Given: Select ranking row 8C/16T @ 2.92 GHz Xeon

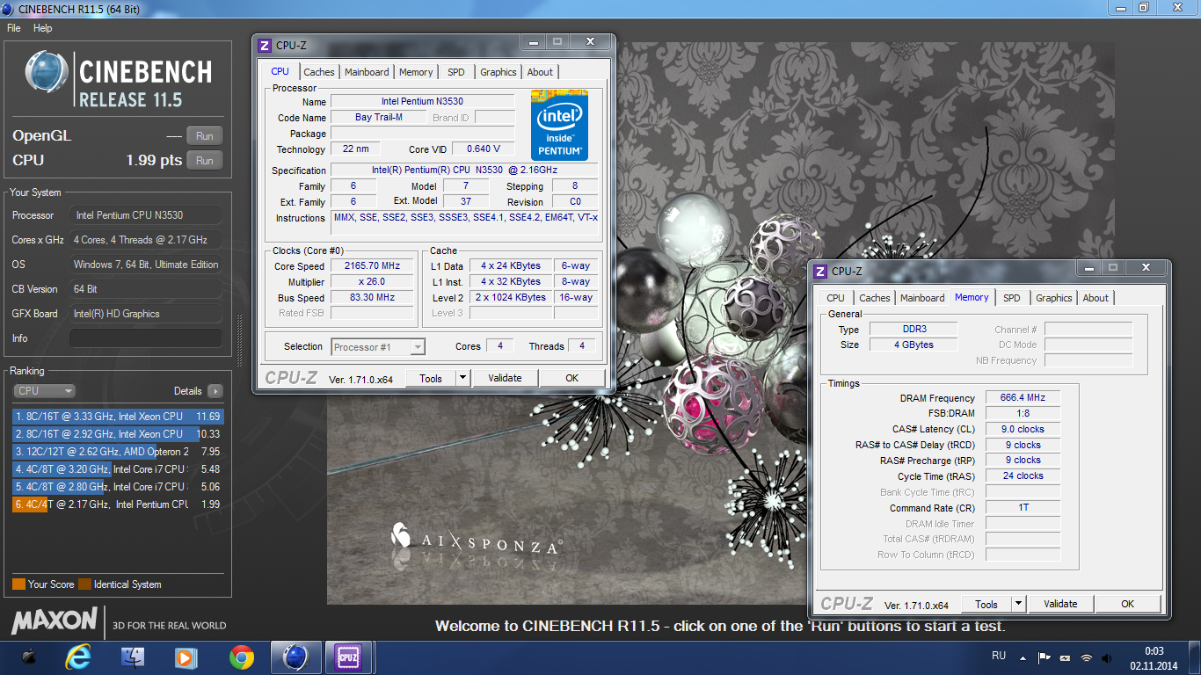Looking at the screenshot, I should click(118, 434).
